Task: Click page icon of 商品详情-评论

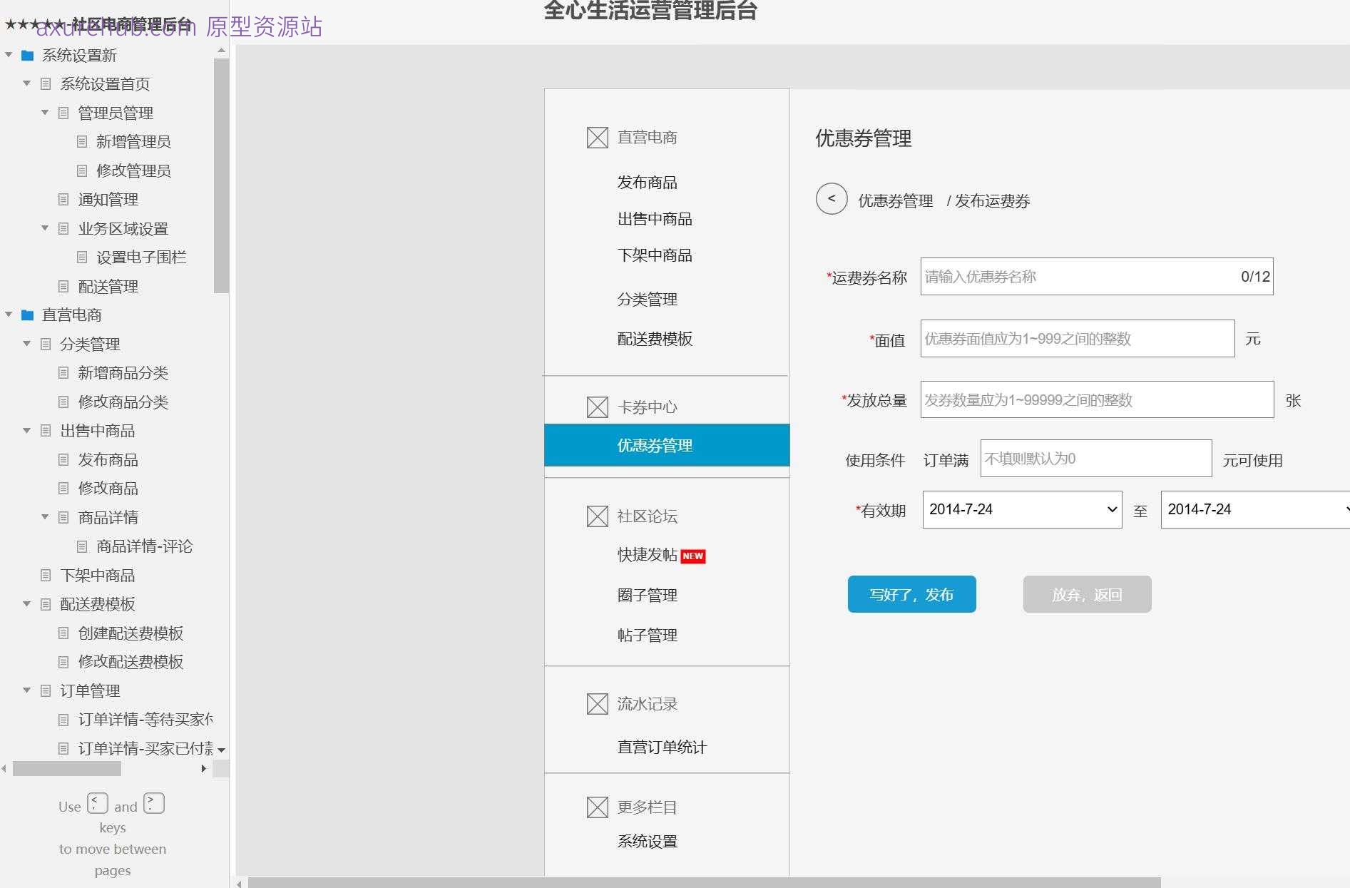Action: (x=82, y=546)
